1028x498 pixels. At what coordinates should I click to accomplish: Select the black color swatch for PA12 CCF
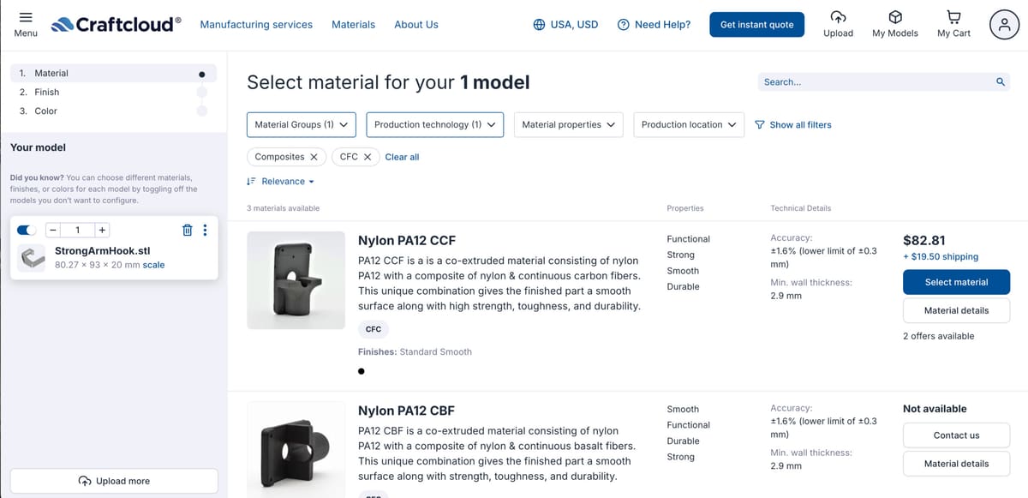(x=362, y=371)
